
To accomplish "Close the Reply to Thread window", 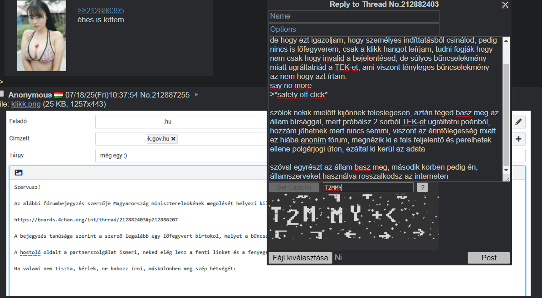I will 505,5.
